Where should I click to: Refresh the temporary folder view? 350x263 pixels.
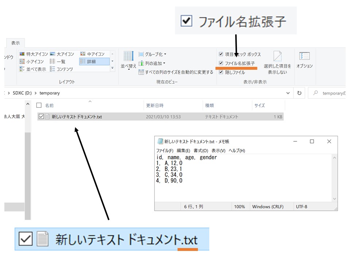click(299, 93)
